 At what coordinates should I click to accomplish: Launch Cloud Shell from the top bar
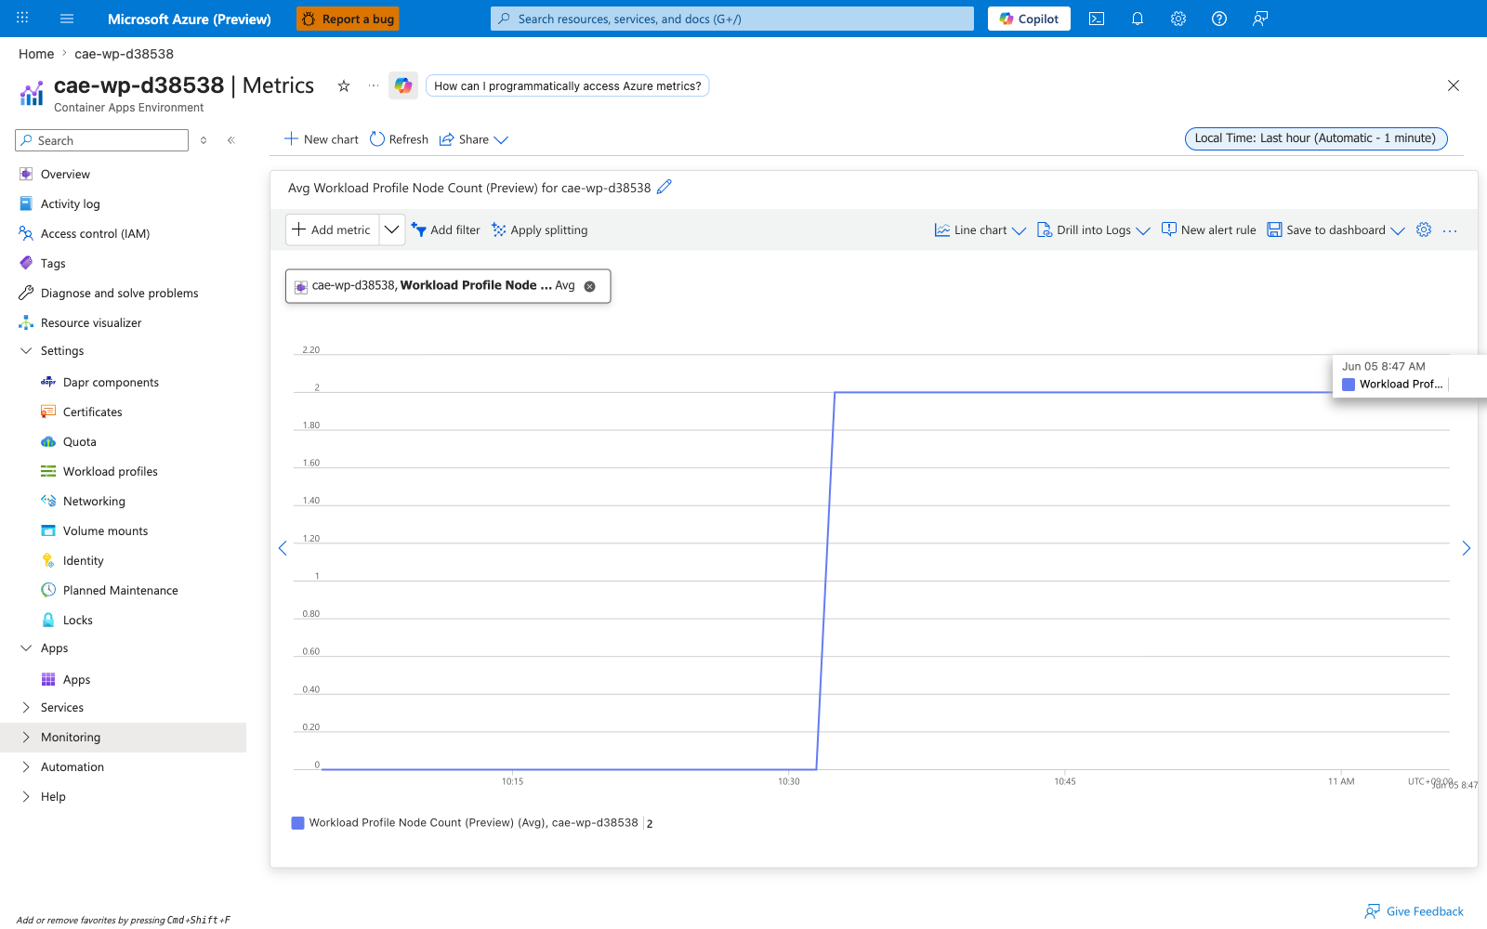(x=1097, y=19)
